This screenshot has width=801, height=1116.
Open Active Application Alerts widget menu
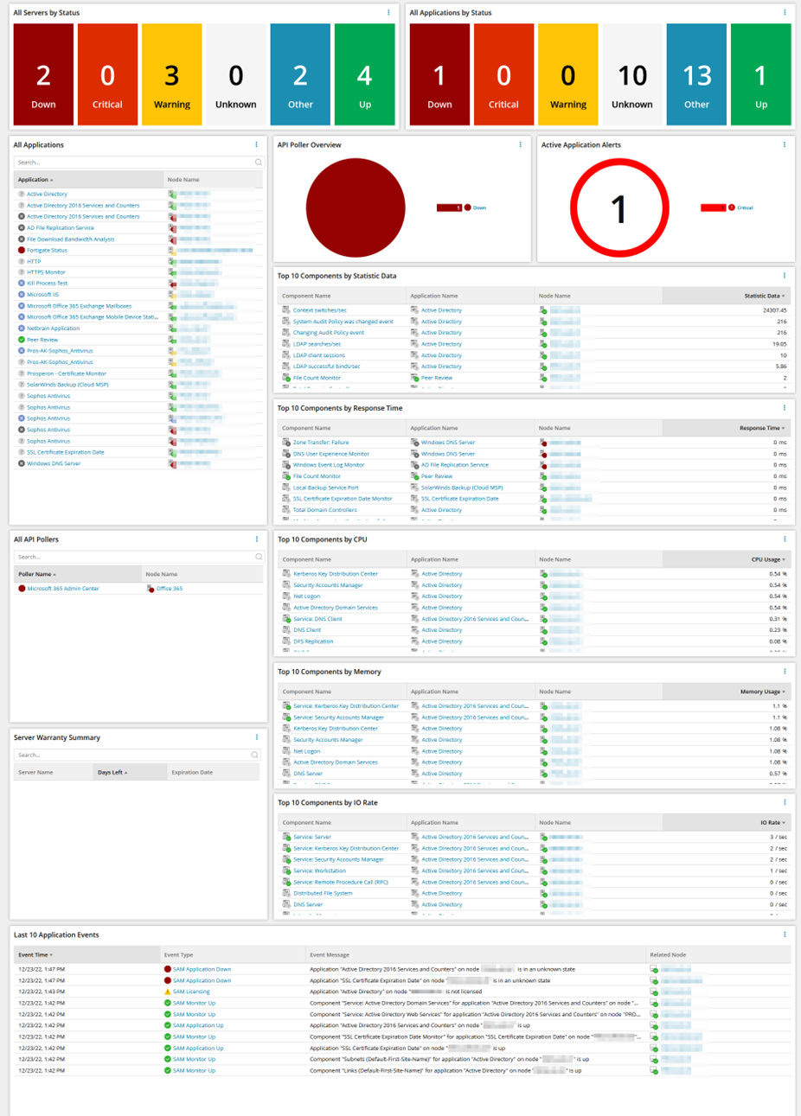point(785,145)
